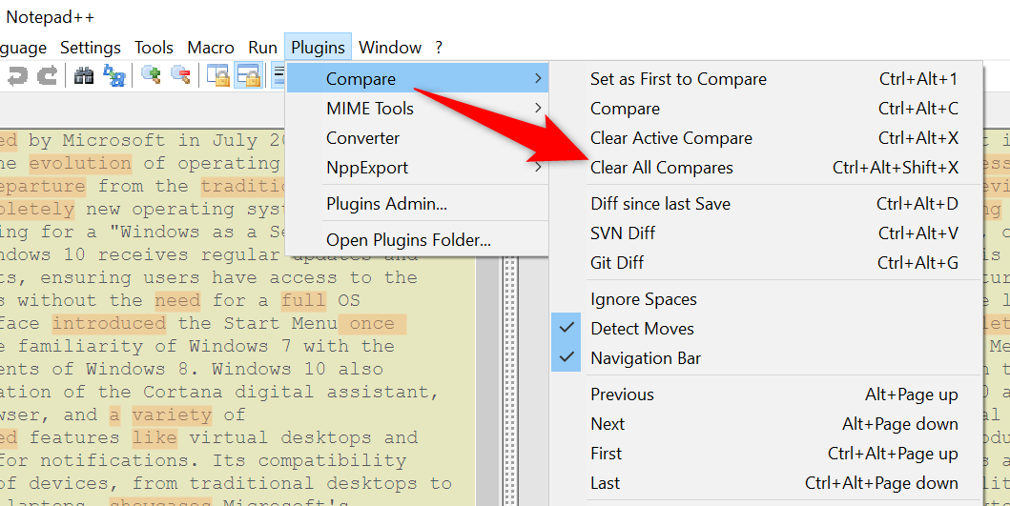Close the Plugins menu via its title
The image size is (1010, 506).
pos(319,48)
